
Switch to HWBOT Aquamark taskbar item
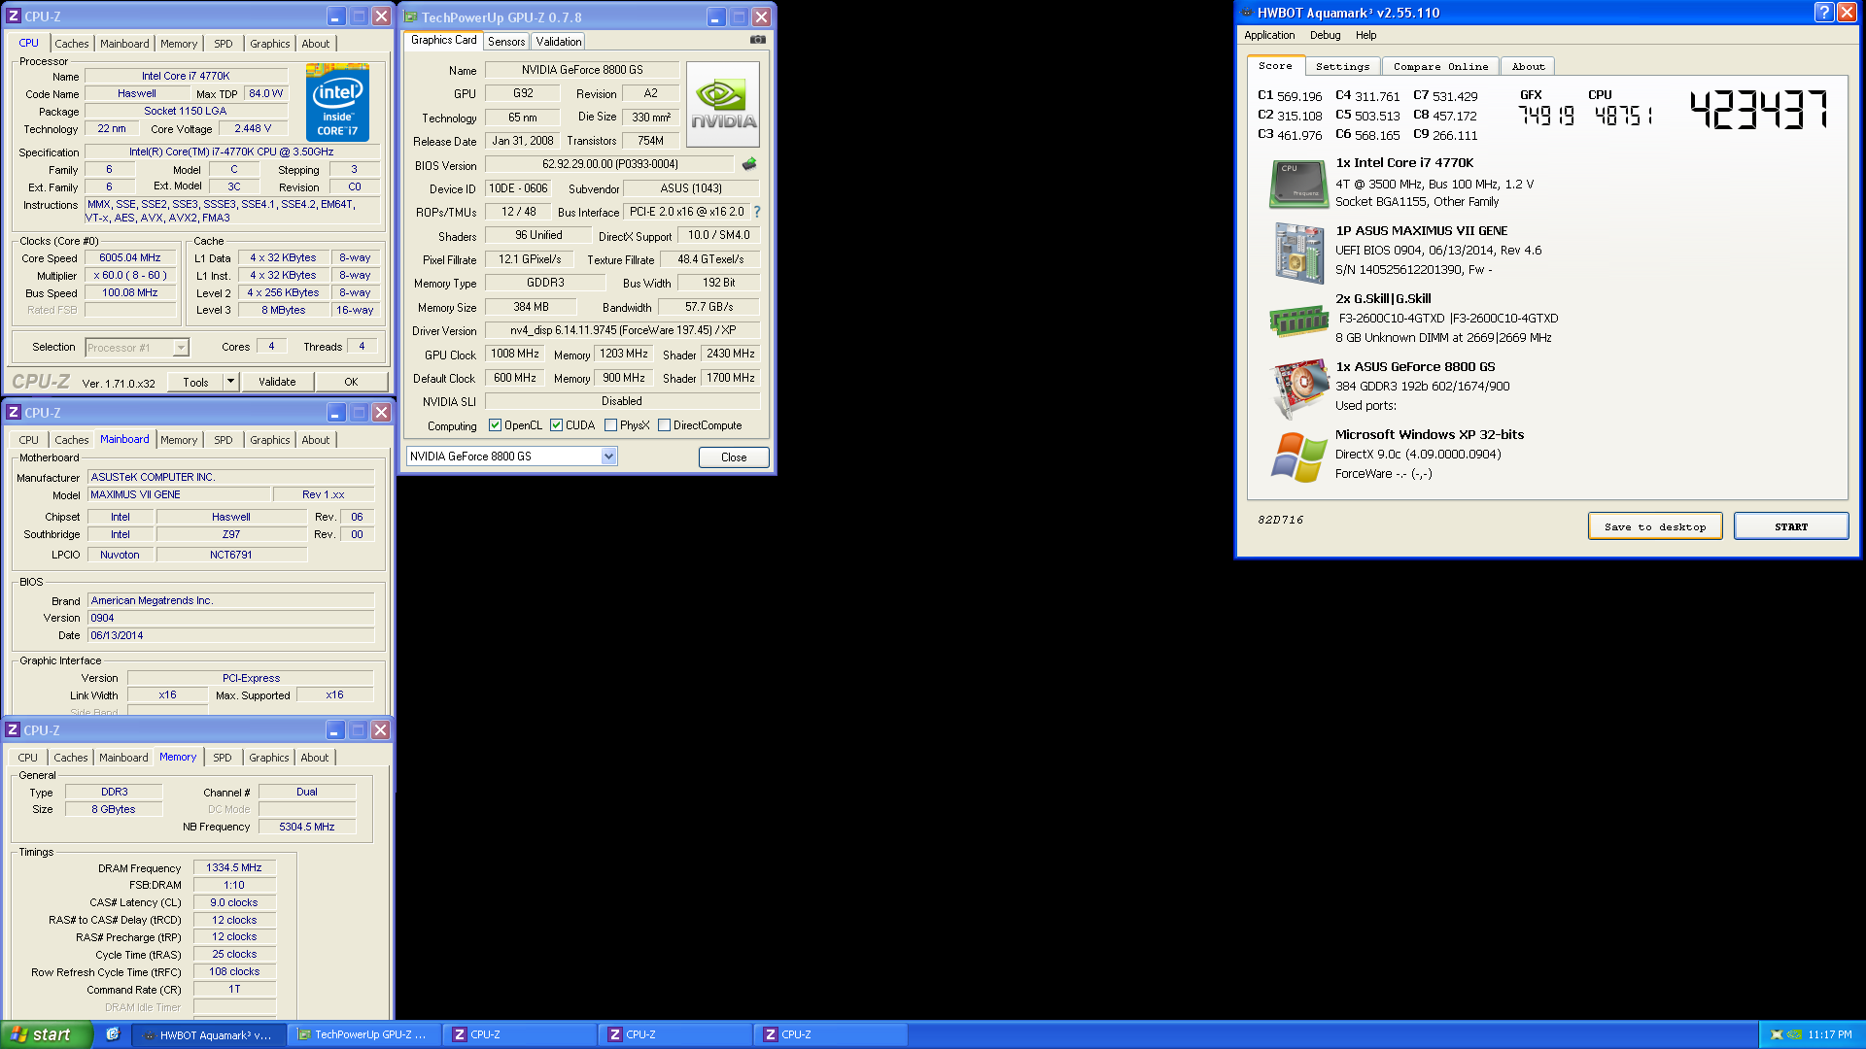(208, 1034)
